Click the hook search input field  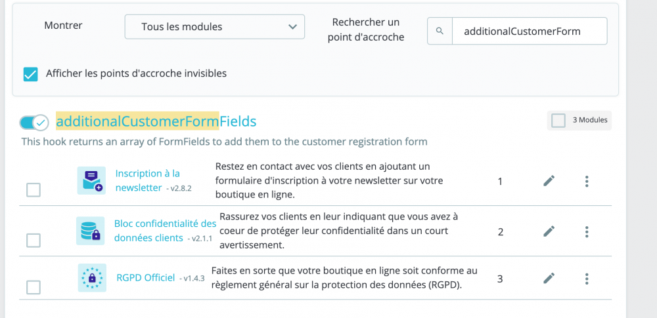[x=529, y=31]
